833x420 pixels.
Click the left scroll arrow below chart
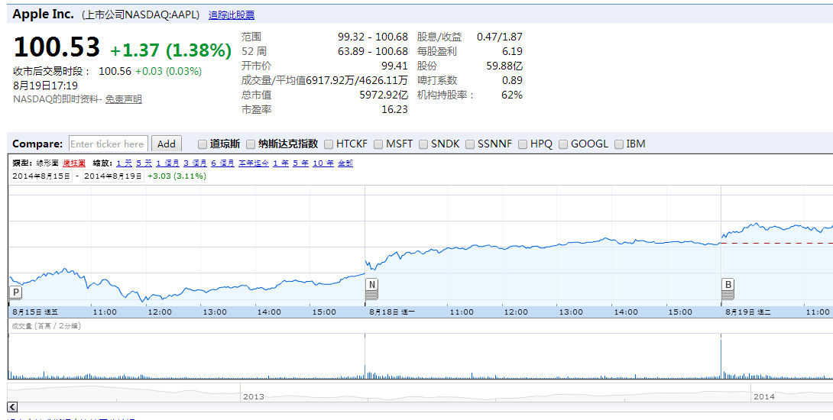click(x=12, y=408)
